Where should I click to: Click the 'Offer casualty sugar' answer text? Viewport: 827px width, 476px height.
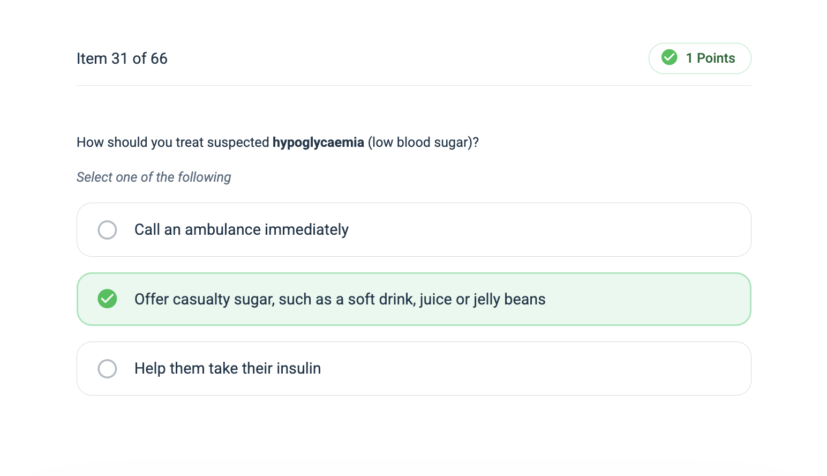(340, 299)
